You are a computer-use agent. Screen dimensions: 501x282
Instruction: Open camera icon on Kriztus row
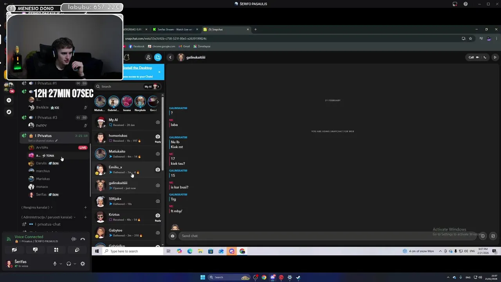click(158, 215)
